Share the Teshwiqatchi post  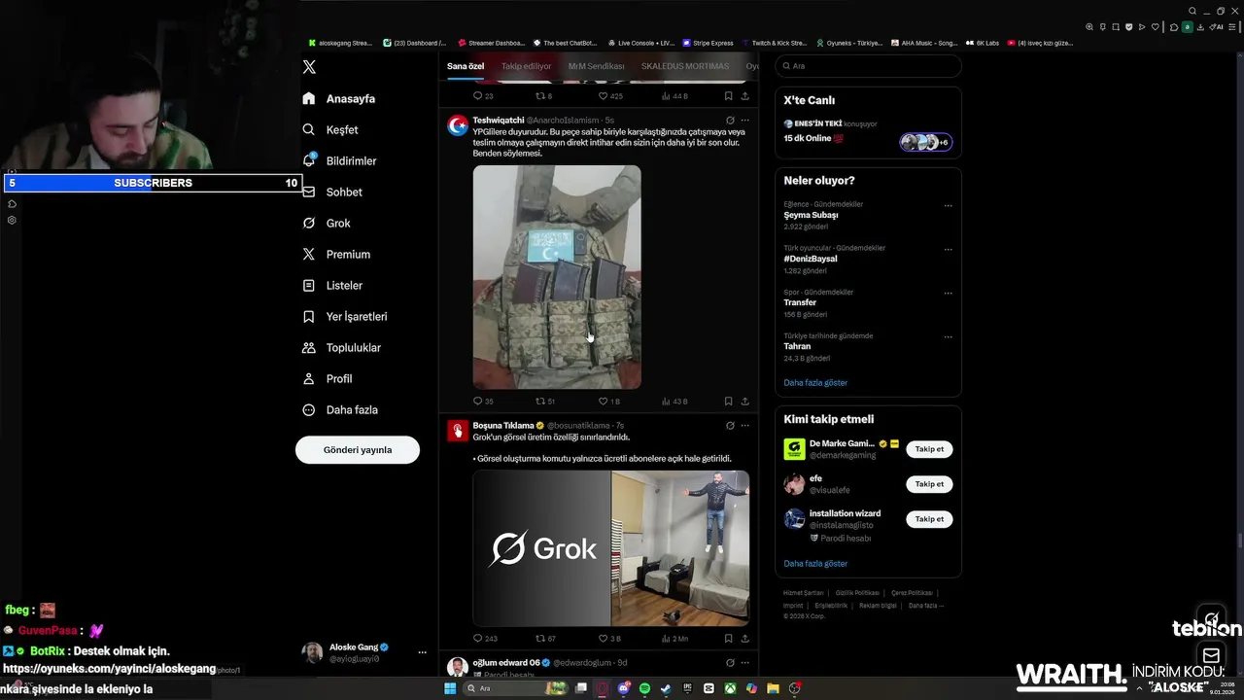click(745, 401)
